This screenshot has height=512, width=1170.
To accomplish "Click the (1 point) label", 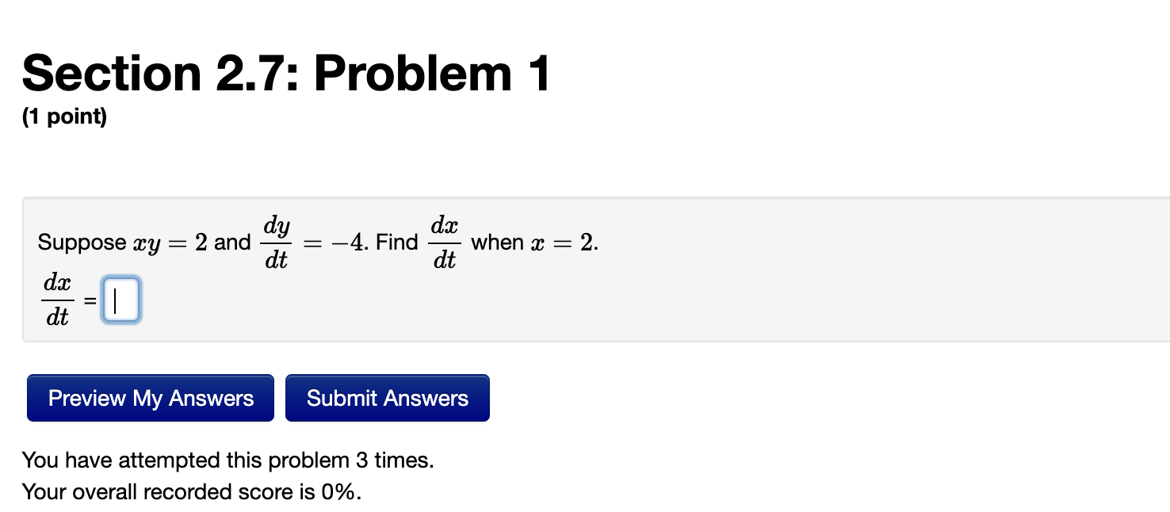I will point(63,116).
